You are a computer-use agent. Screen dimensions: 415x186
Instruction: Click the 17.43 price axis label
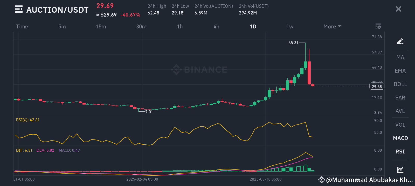pyautogui.click(x=377, y=98)
